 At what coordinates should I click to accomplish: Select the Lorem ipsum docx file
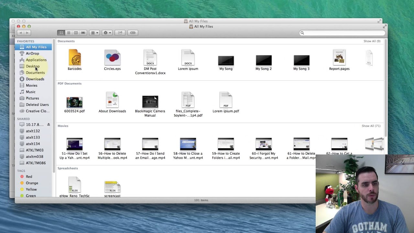click(x=188, y=58)
